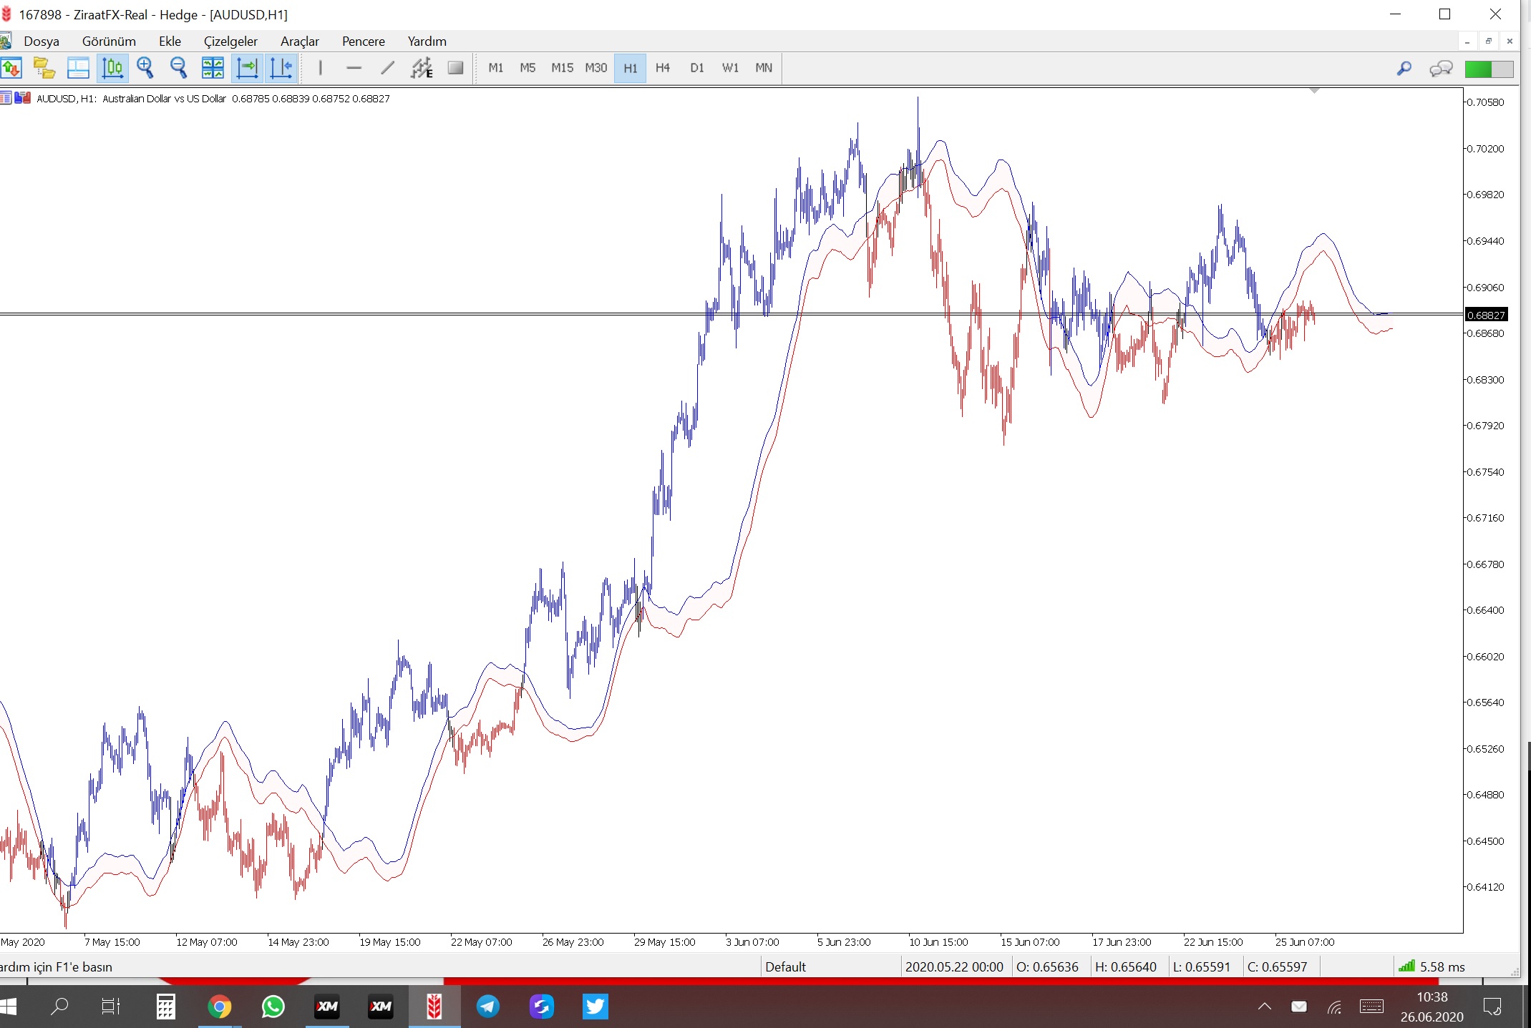Image resolution: width=1531 pixels, height=1028 pixels.
Task: Toggle candlestick chart type button
Action: [x=112, y=68]
